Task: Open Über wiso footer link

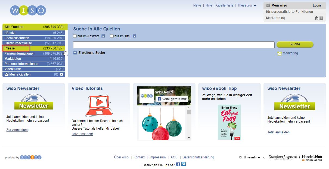Action: (121, 157)
